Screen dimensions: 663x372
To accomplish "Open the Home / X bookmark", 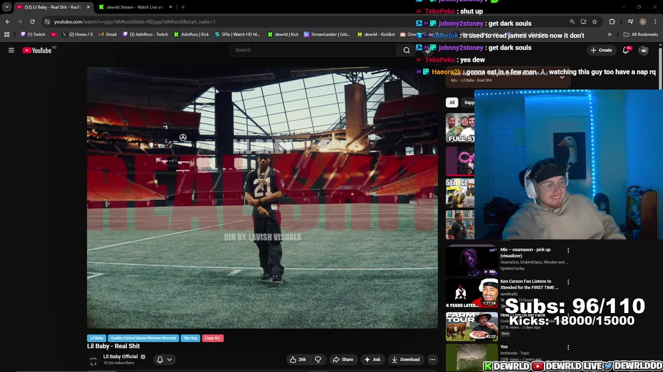I will coord(77,35).
